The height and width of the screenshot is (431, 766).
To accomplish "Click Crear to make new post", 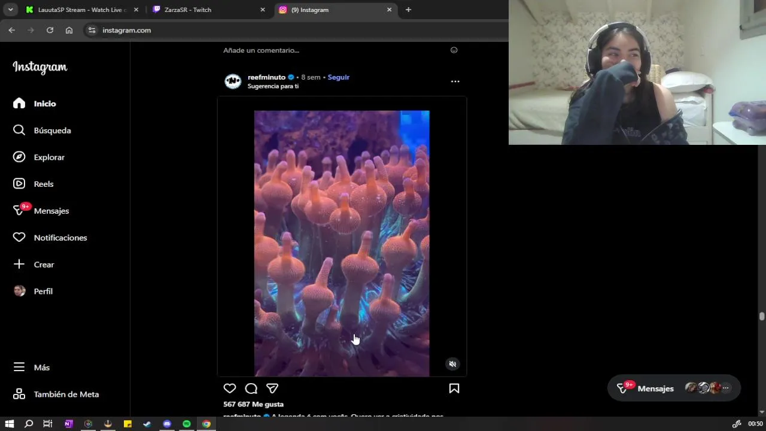I will [x=33, y=265].
